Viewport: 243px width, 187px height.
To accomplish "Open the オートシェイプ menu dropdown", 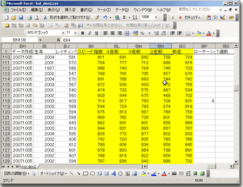I will pyautogui.click(x=53, y=173).
